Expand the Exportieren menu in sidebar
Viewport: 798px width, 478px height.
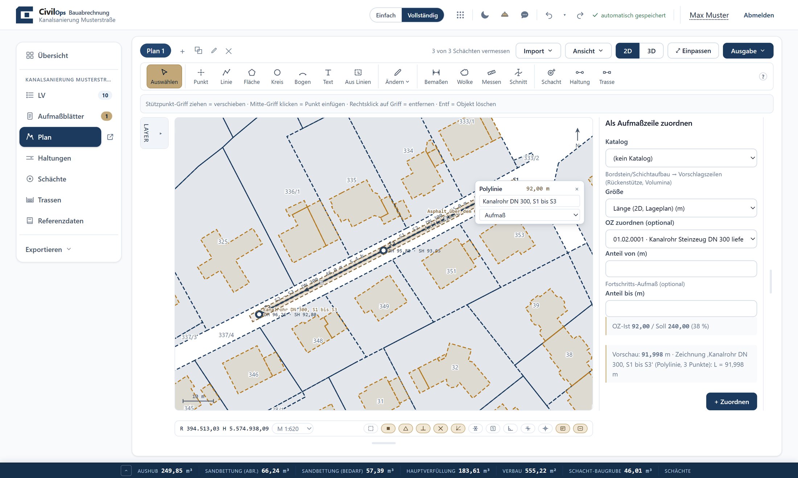coord(48,249)
